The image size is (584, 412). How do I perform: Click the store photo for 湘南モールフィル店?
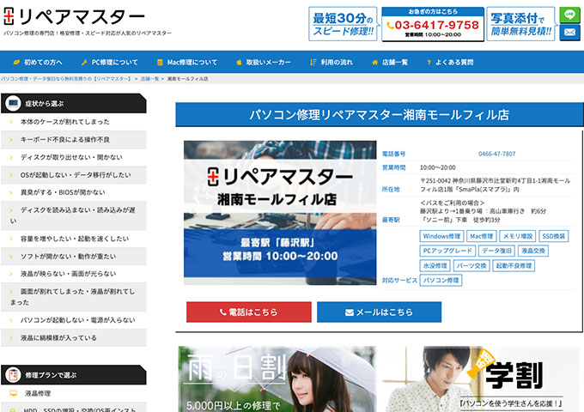[280, 213]
